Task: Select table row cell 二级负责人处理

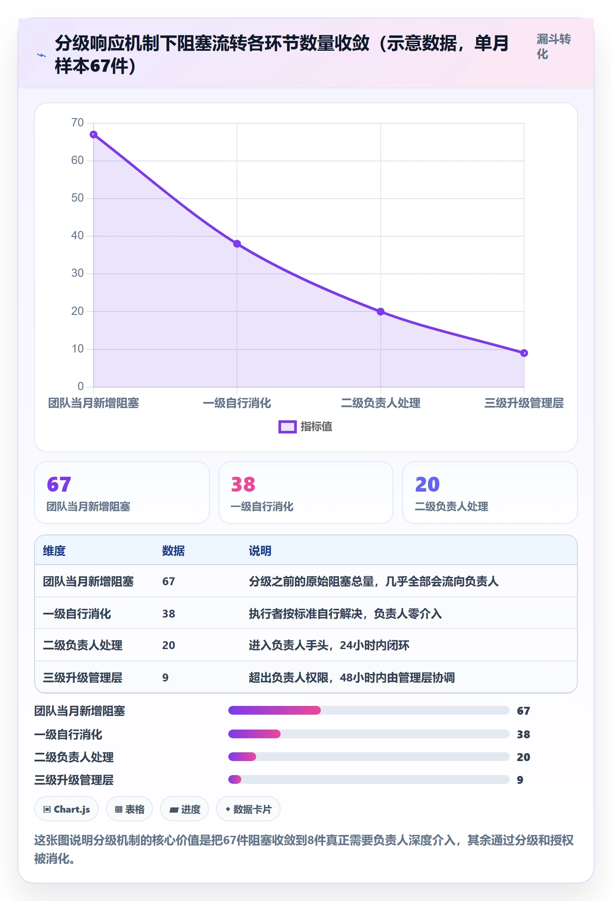Action: pos(83,646)
